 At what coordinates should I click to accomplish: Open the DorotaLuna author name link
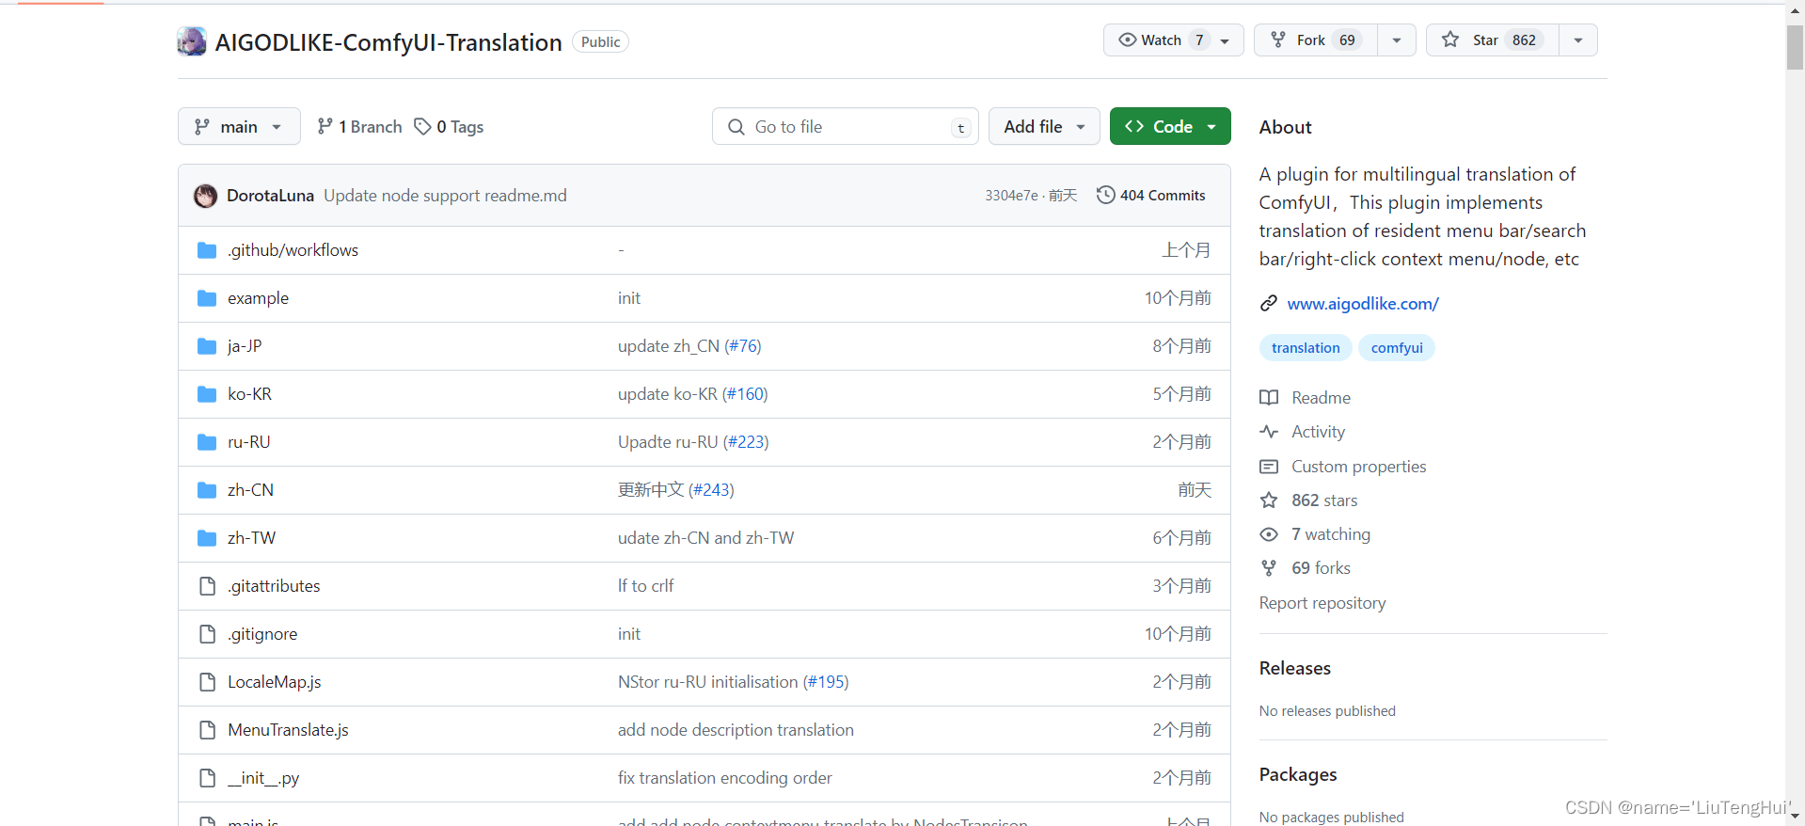click(x=270, y=196)
